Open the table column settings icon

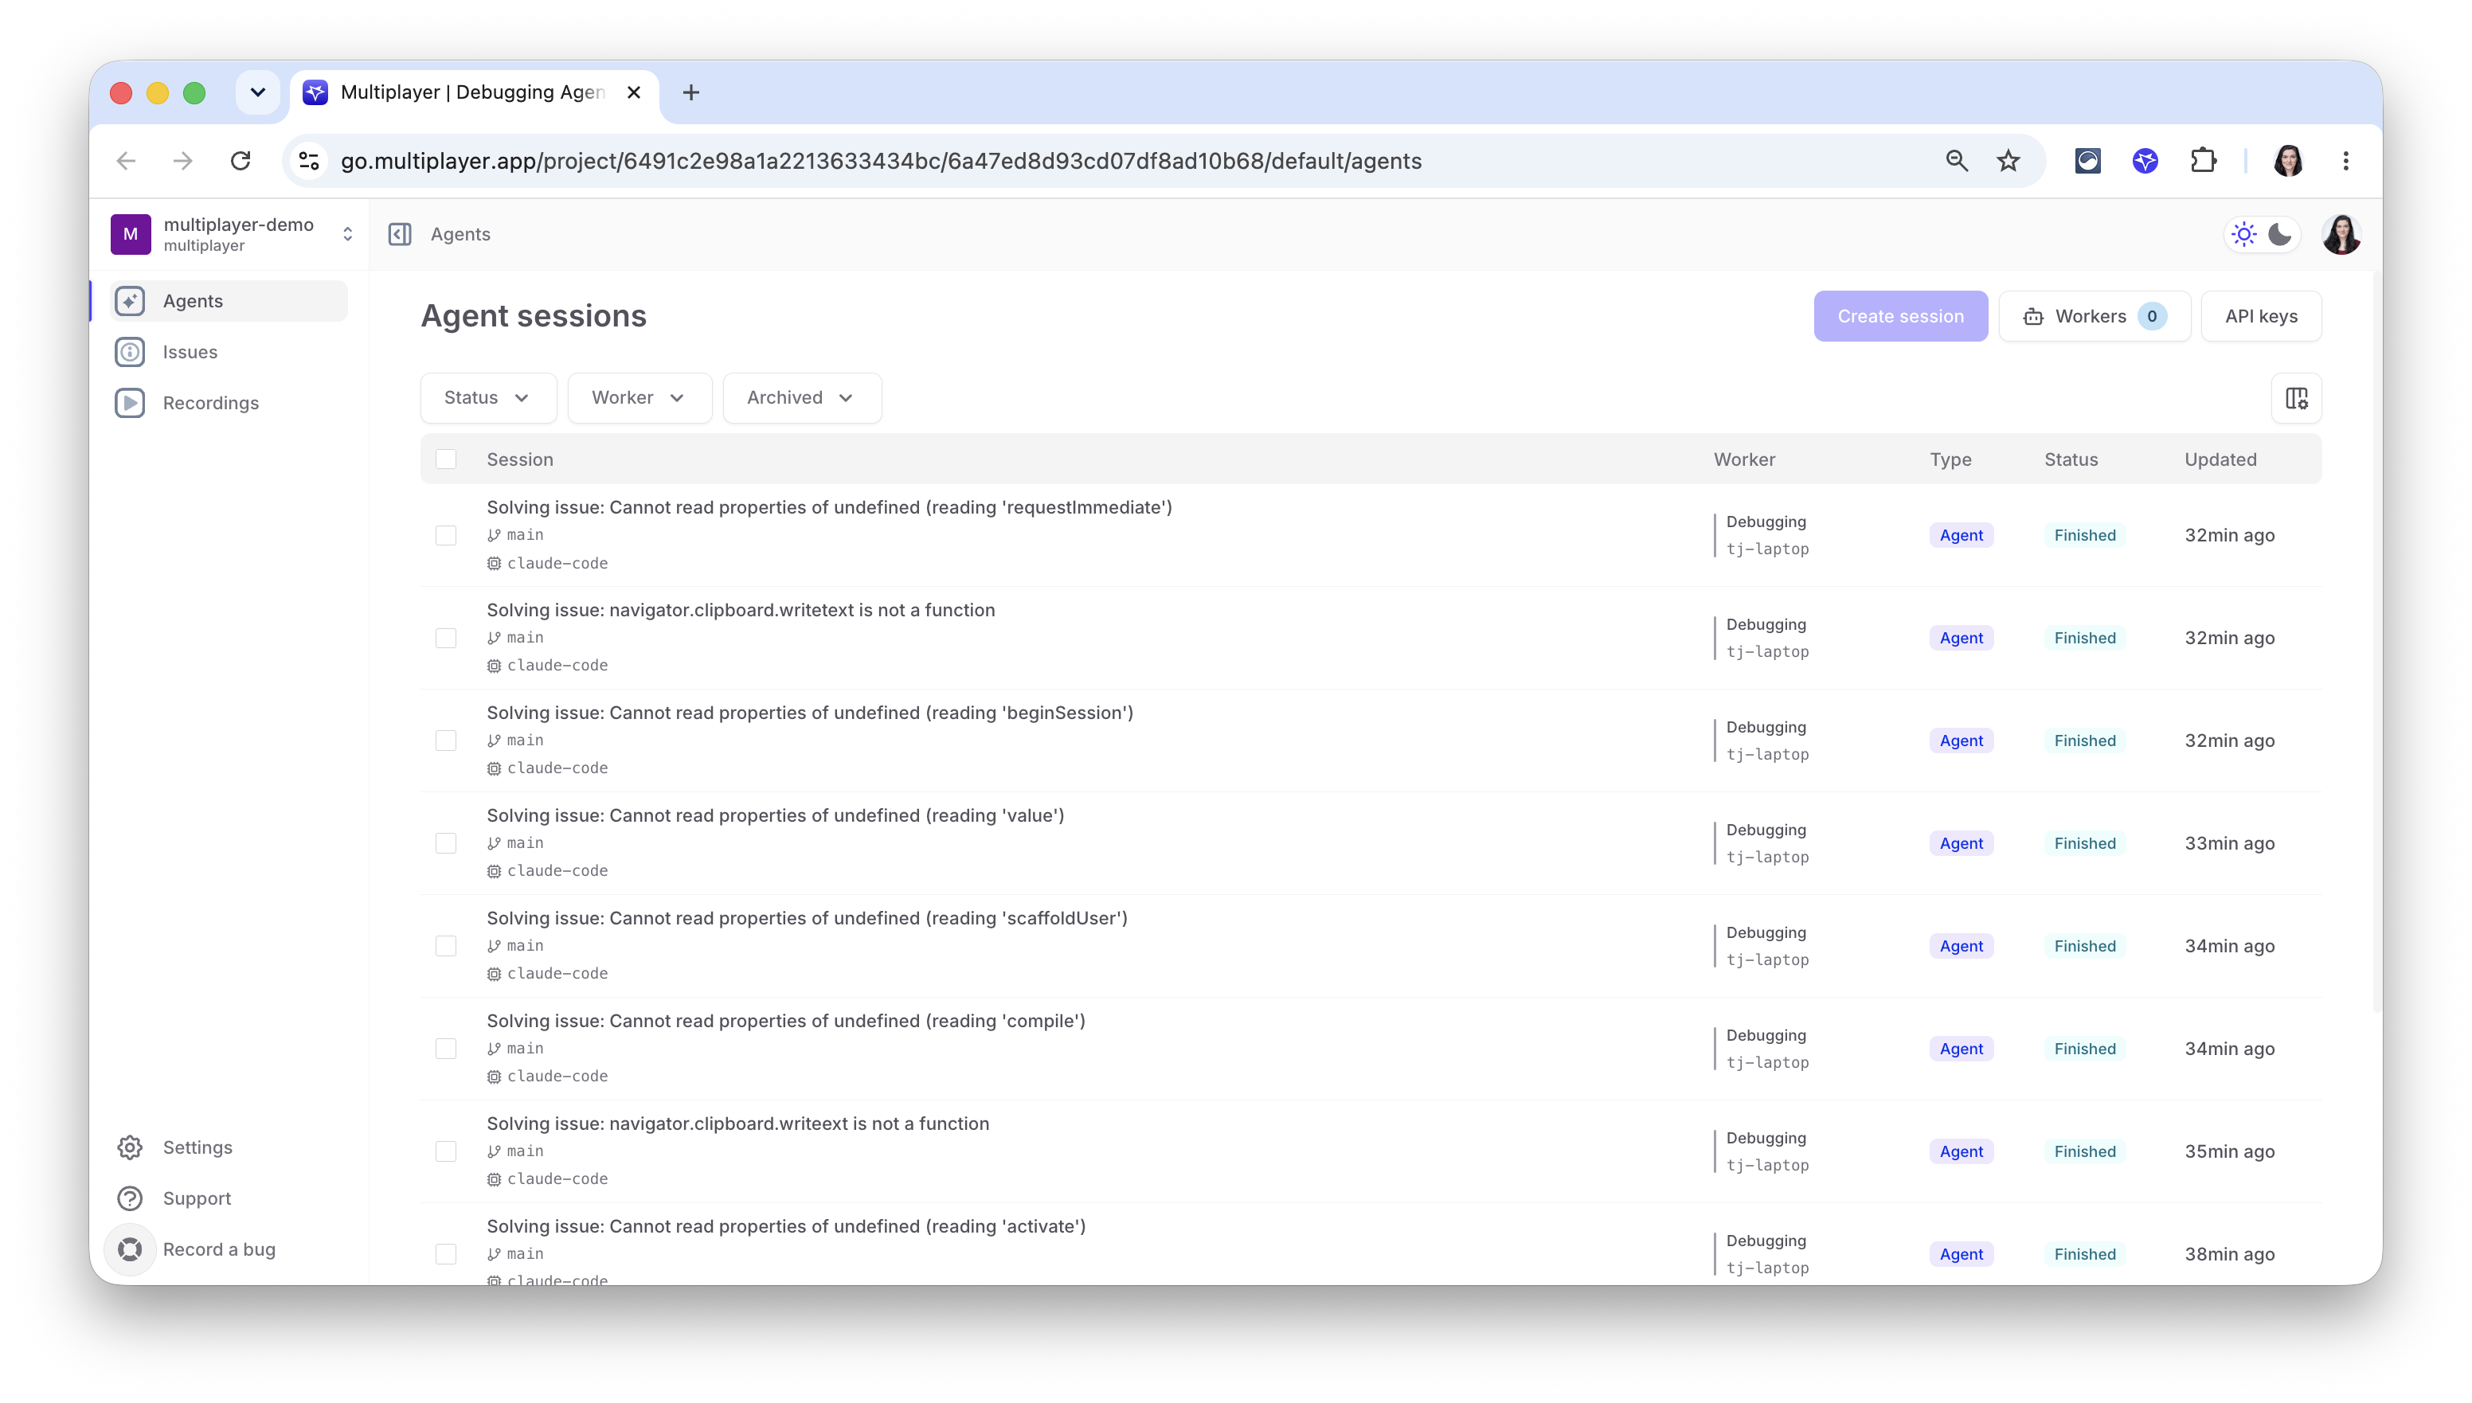(2297, 398)
